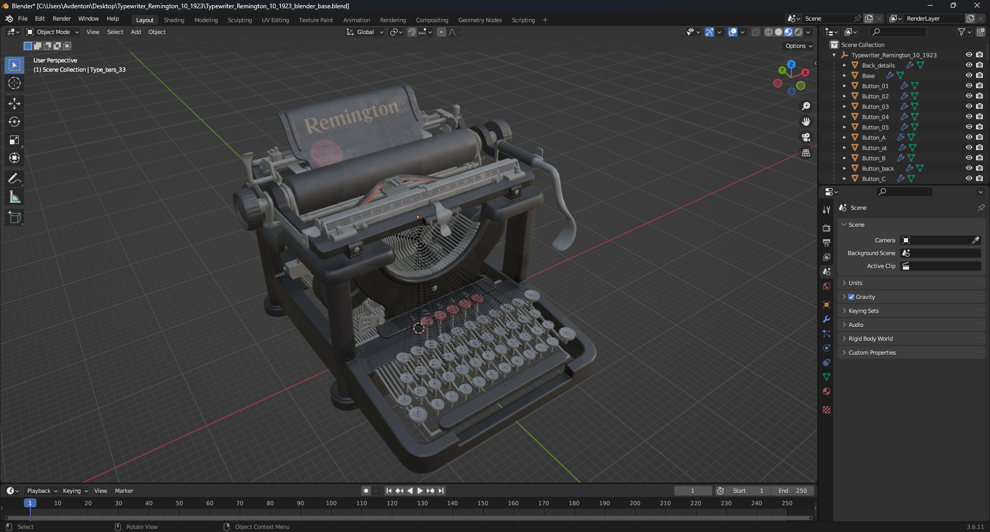Open the View Layer properties tab
Image resolution: width=990 pixels, height=532 pixels.
(827, 257)
